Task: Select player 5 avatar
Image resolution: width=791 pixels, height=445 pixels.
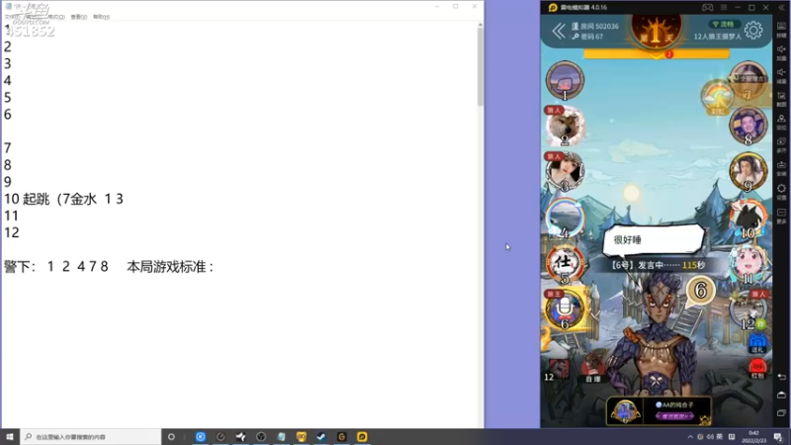Action: coord(565,264)
